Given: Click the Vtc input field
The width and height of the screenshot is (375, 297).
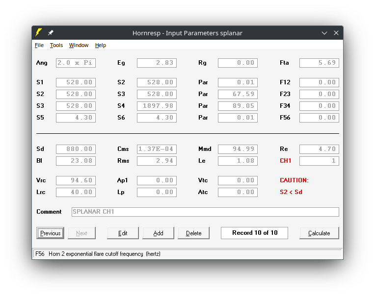Looking at the screenshot, I should (x=238, y=180).
